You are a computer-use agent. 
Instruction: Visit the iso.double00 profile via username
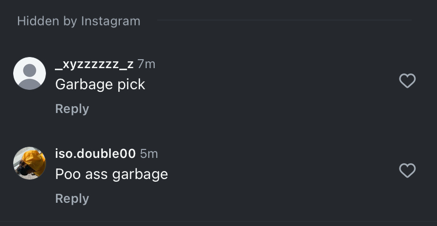[95, 154]
